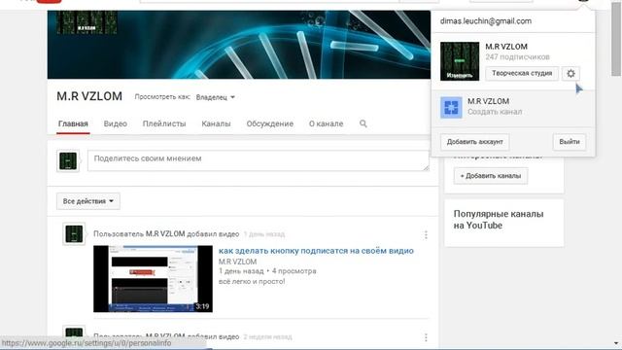Open the 3:19 video thumbnail

(154, 279)
